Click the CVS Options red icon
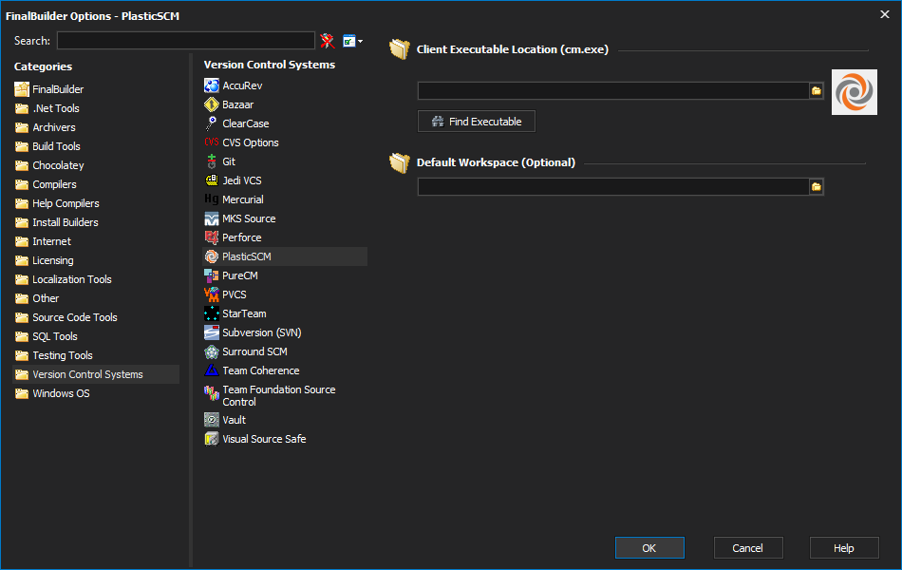The height and width of the screenshot is (570, 902). (x=212, y=142)
